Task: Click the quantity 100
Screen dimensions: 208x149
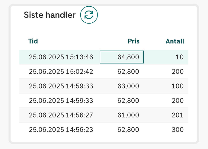Action: (x=178, y=86)
